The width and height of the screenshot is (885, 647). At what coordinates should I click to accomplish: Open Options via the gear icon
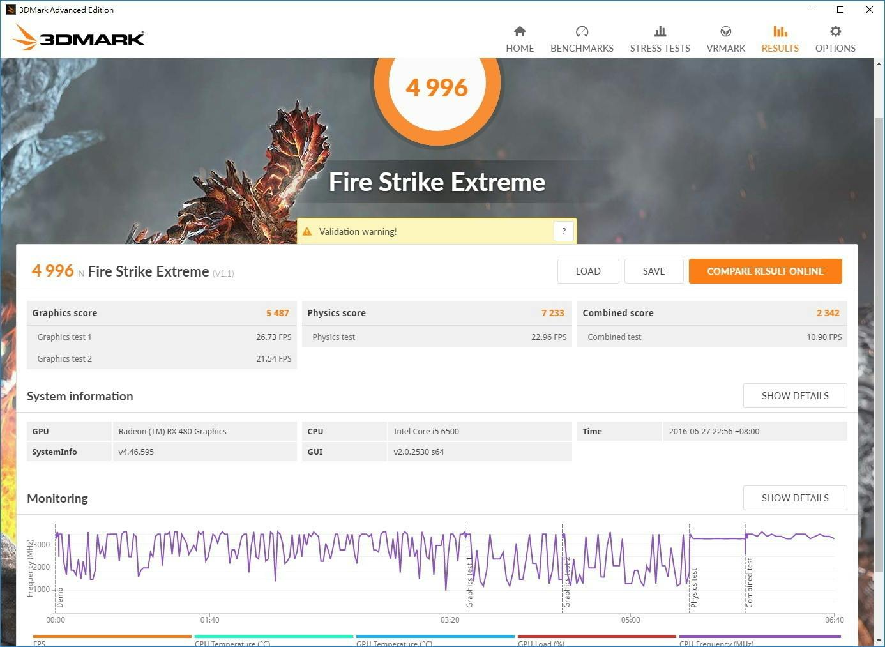[835, 31]
